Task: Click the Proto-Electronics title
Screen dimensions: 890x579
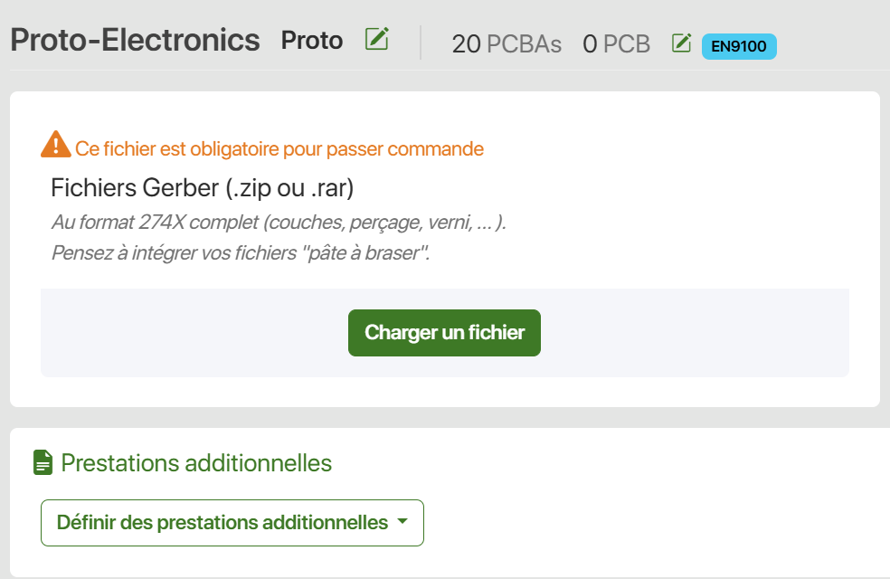Action: click(x=135, y=41)
